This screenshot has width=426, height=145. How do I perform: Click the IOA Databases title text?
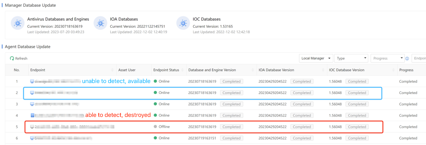click(x=124, y=19)
